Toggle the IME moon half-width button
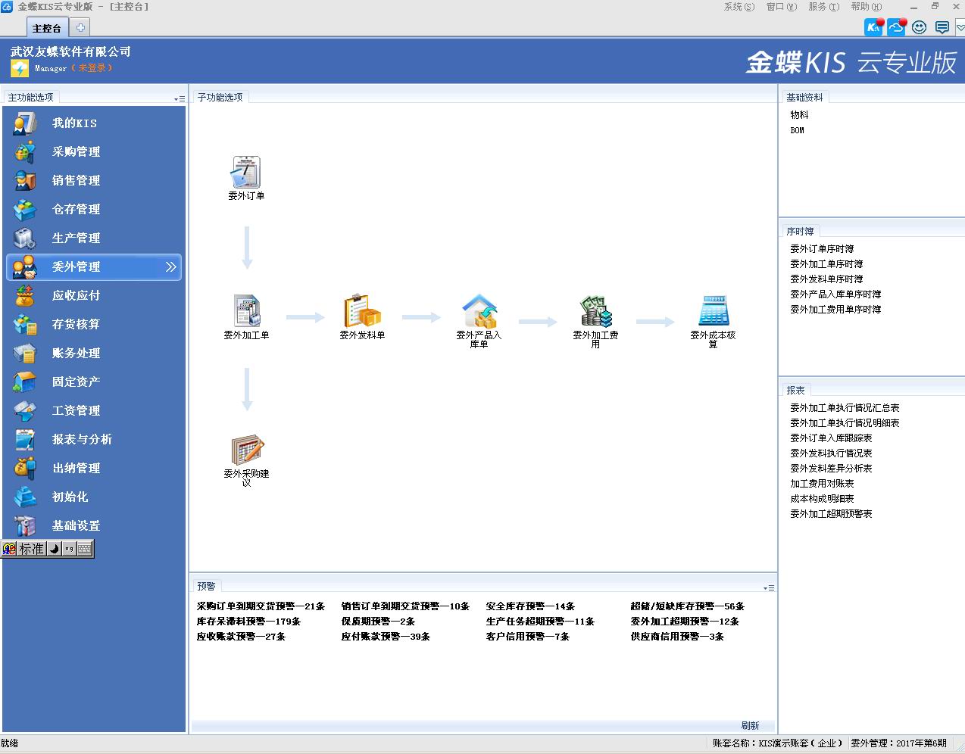The image size is (965, 754). (x=54, y=549)
